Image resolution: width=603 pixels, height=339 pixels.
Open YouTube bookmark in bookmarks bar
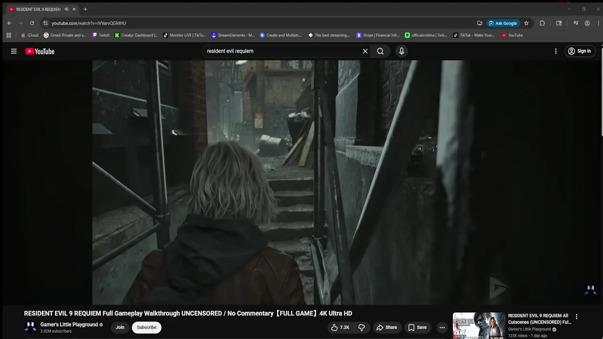tap(513, 35)
